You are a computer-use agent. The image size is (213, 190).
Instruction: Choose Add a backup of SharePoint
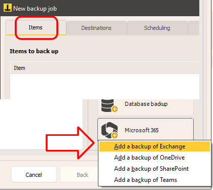coord(155,169)
